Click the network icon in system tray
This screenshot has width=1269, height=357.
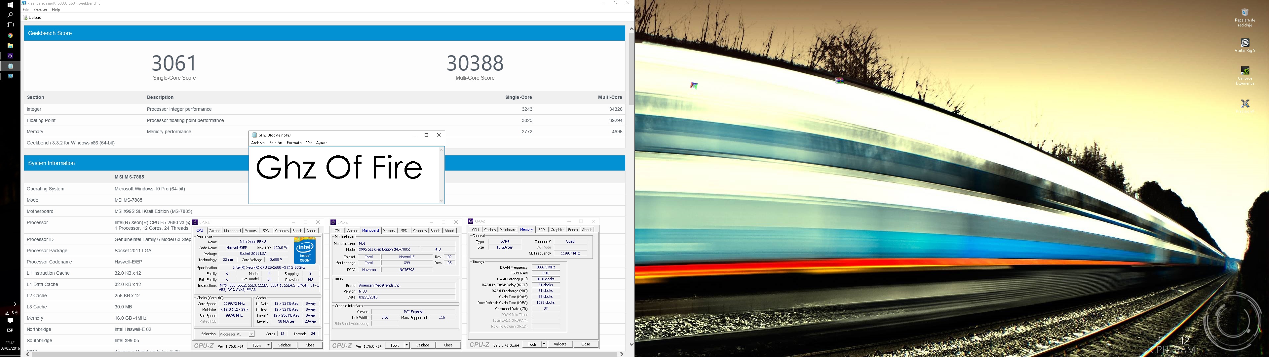7,313
